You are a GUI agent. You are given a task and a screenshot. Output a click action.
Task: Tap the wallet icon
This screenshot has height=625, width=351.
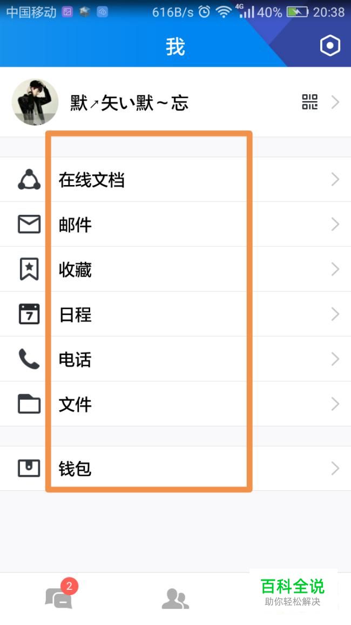click(x=29, y=469)
